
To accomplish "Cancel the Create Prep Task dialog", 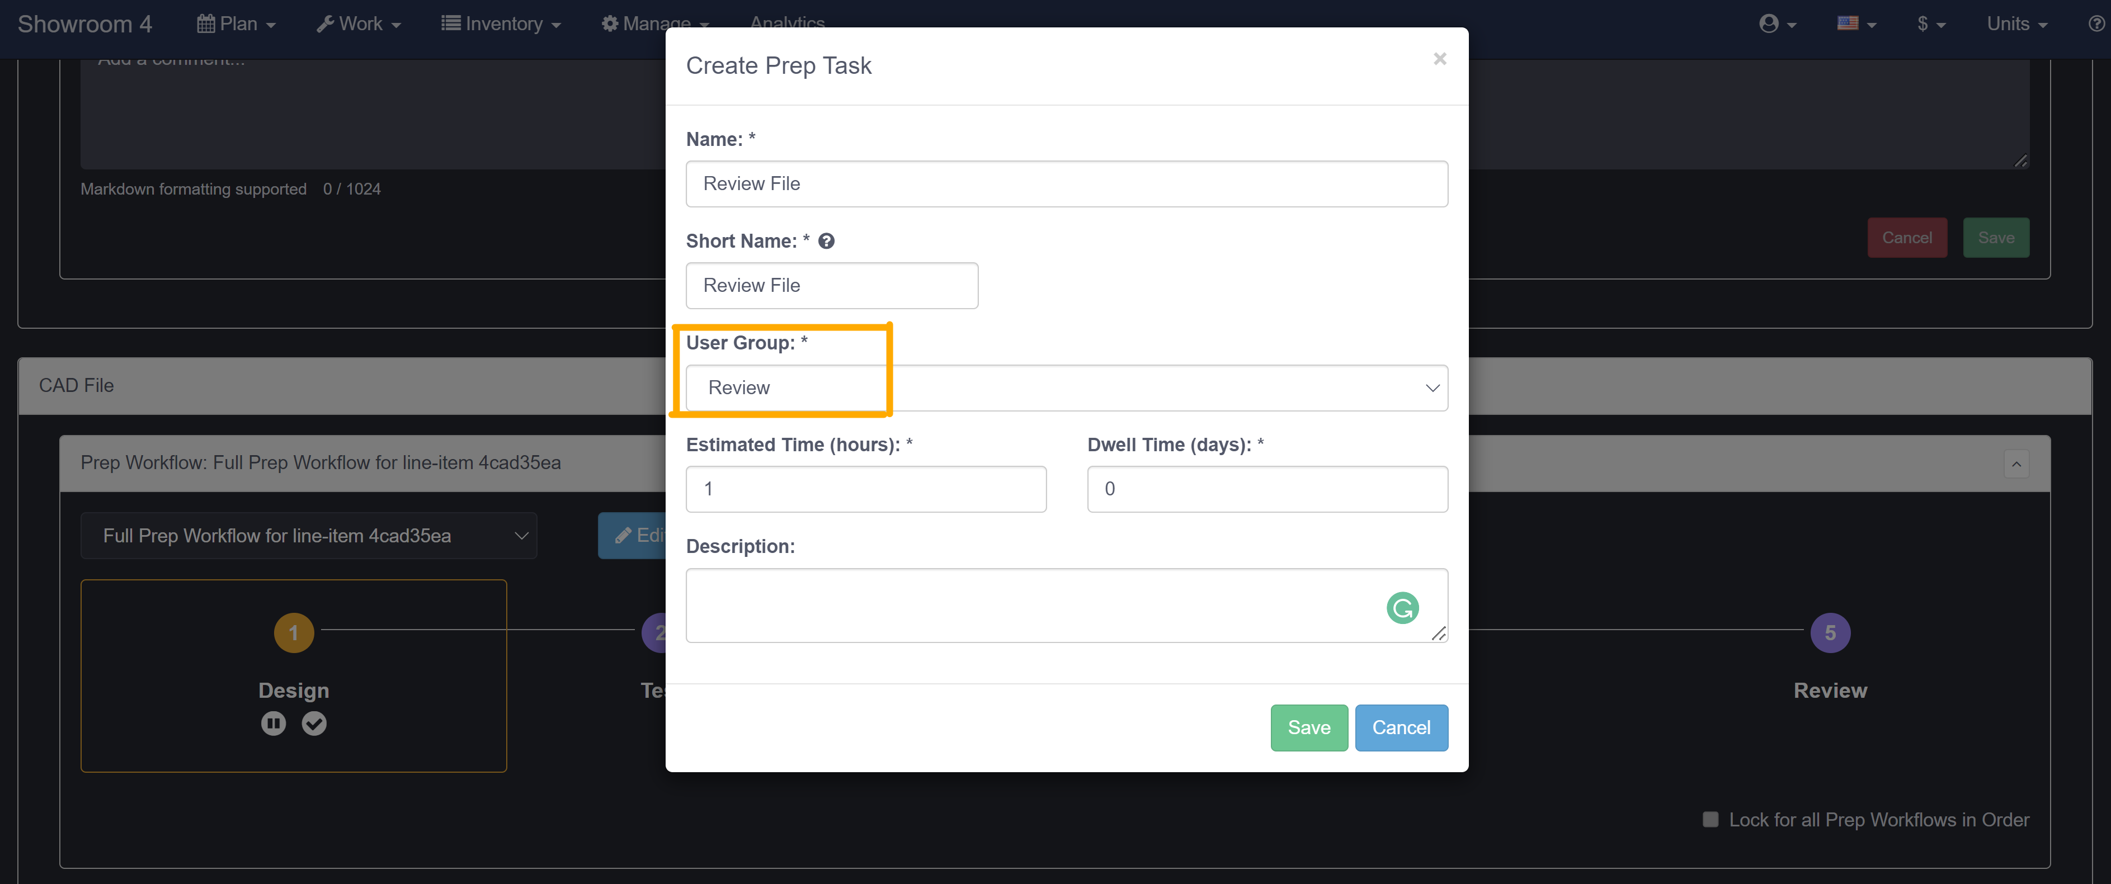I will [1401, 727].
